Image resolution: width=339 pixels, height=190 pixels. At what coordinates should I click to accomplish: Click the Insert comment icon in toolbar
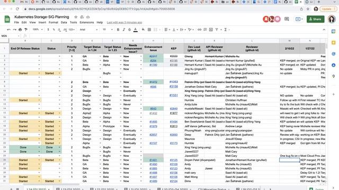point(205,30)
